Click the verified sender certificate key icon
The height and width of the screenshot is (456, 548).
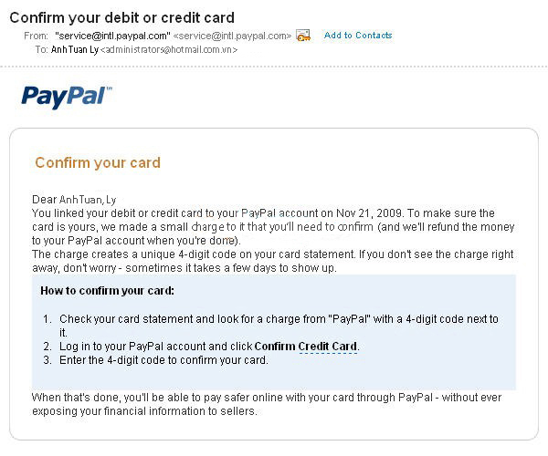303,36
